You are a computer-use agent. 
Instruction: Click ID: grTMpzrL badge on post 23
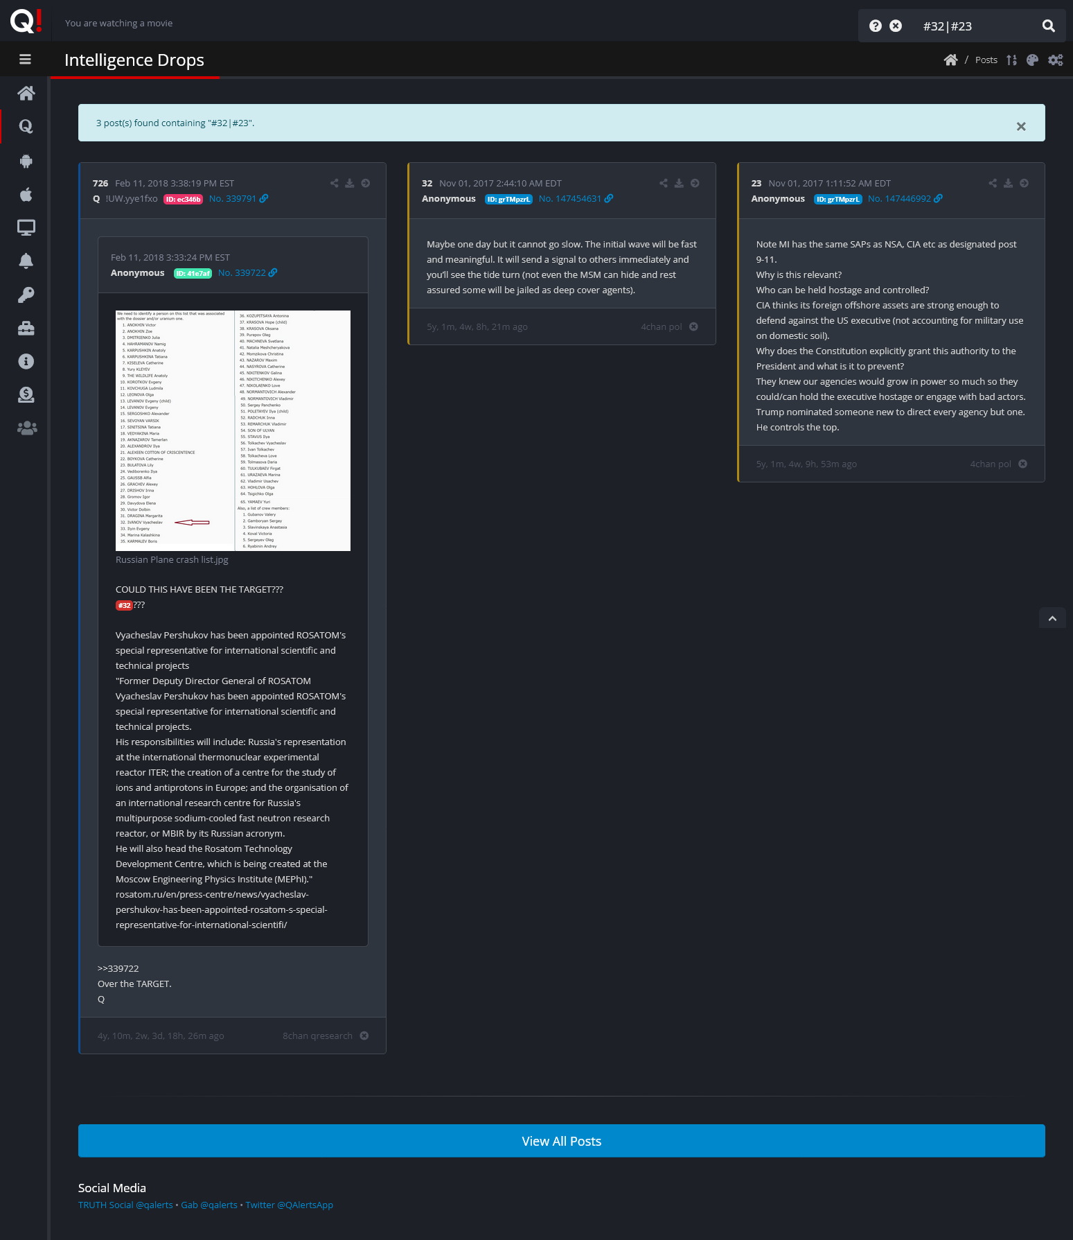coord(837,199)
